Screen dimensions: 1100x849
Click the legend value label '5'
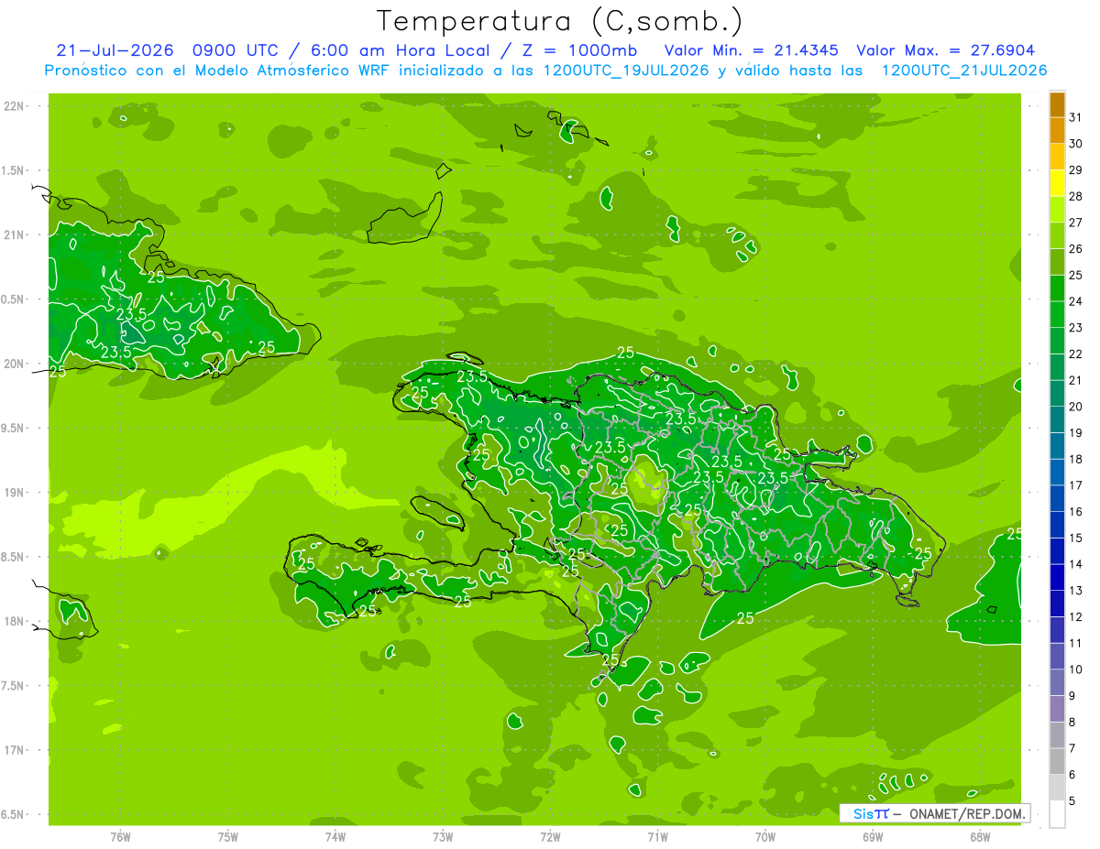tap(1072, 801)
